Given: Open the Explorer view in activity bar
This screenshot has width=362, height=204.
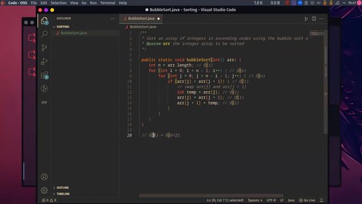Looking at the screenshot, I should click(x=44, y=21).
